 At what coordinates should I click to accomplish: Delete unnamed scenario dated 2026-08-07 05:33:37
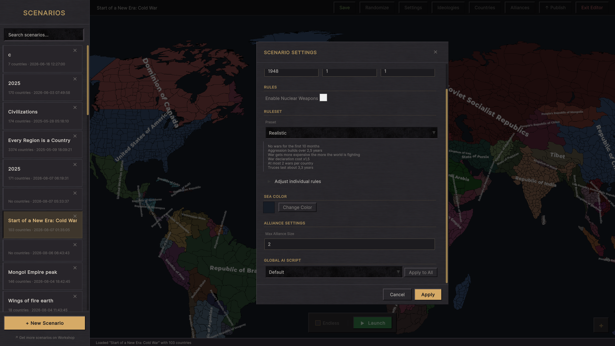[75, 193]
